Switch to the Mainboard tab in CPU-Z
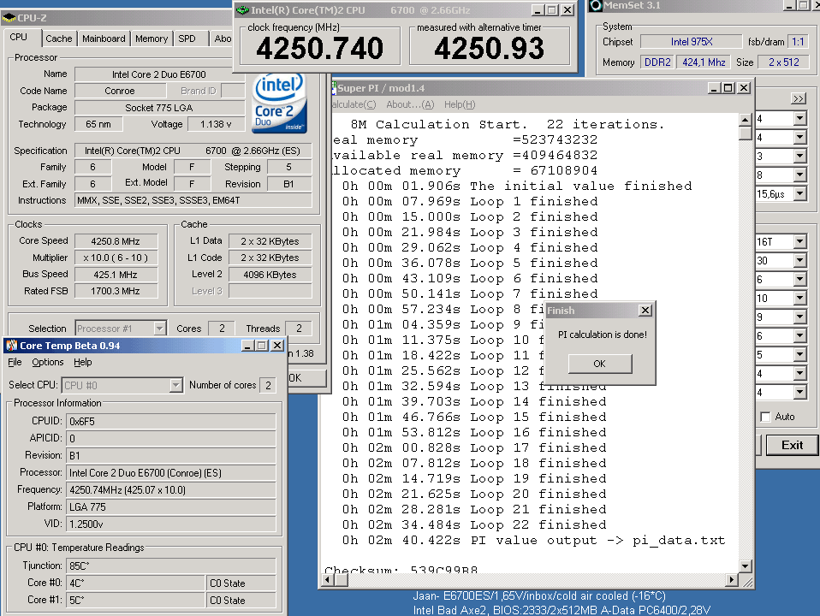 [x=104, y=38]
